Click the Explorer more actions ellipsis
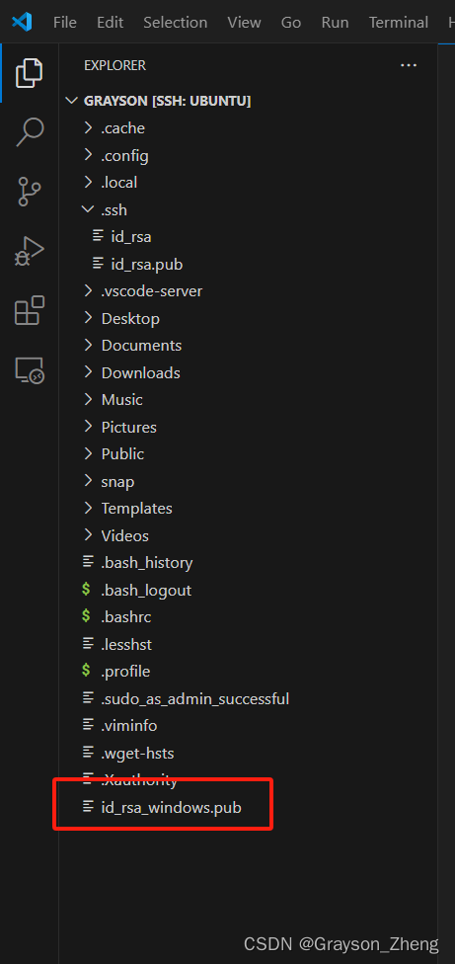The height and width of the screenshot is (964, 455). coord(409,65)
